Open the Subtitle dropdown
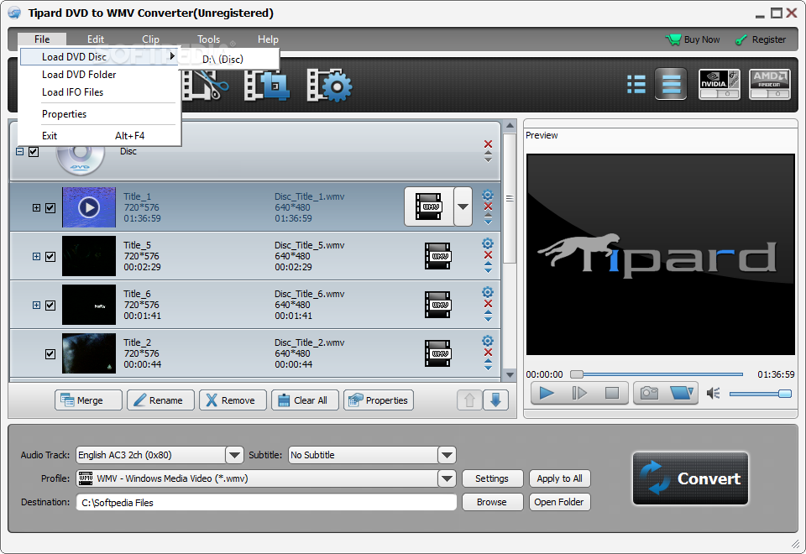Screen dimensions: 806x554 447,455
